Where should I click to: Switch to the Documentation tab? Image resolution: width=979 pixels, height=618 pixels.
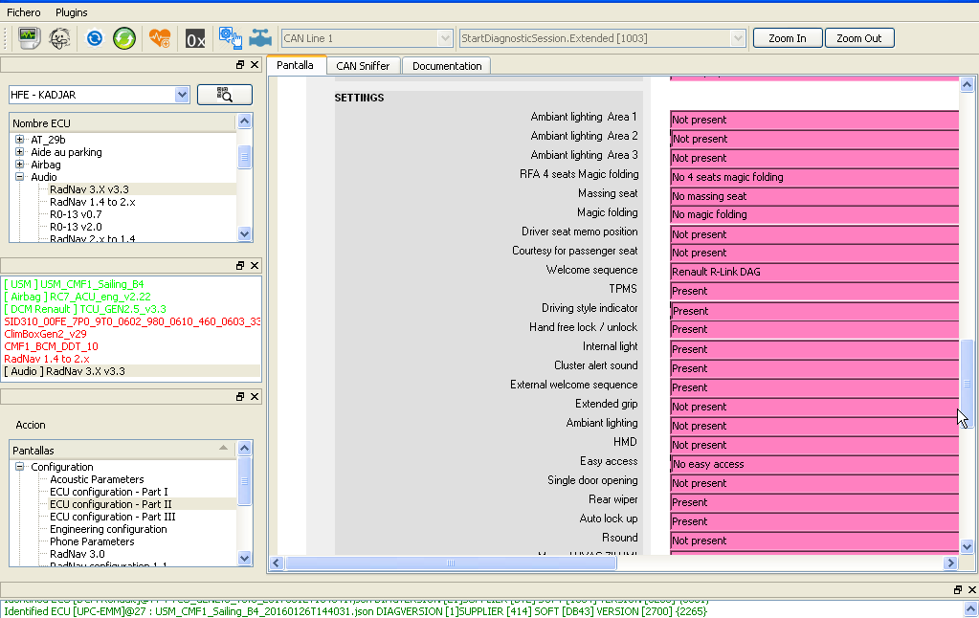[447, 66]
